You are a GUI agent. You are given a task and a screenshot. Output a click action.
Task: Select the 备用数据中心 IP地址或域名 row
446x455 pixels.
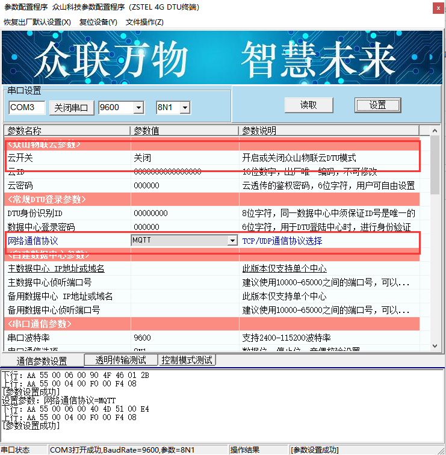pos(212,296)
